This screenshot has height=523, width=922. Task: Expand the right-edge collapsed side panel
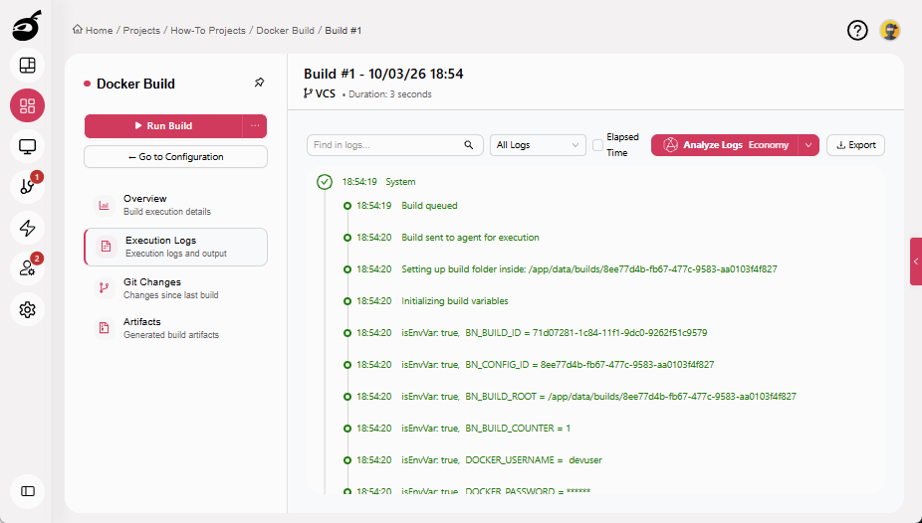point(916,261)
